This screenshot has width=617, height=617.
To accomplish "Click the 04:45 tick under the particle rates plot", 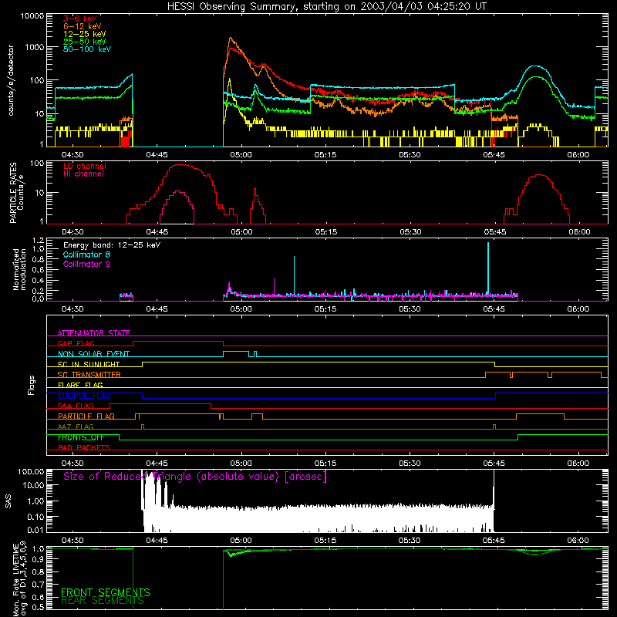I will click(x=157, y=232).
